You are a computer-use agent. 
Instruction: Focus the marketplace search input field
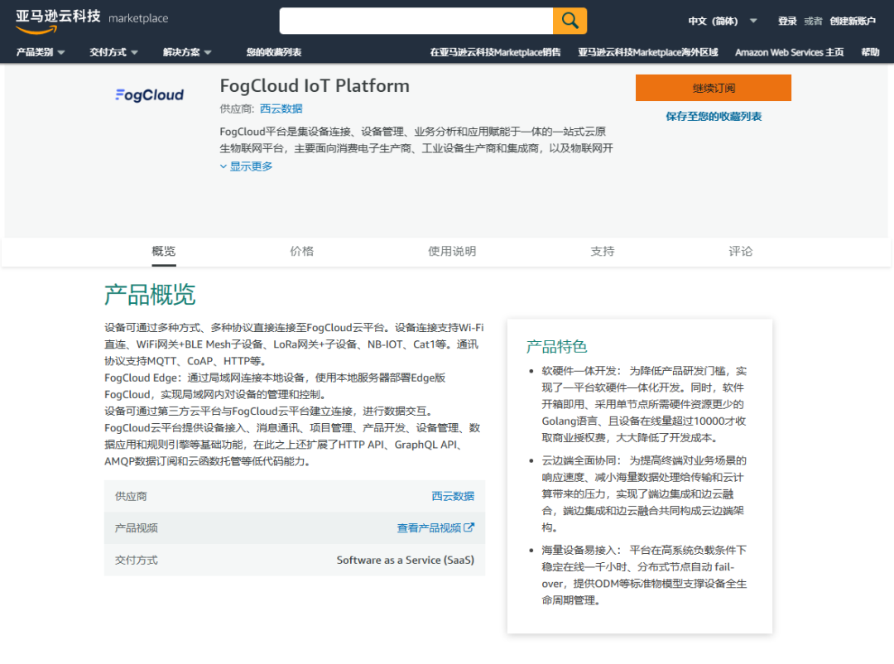[x=416, y=21]
